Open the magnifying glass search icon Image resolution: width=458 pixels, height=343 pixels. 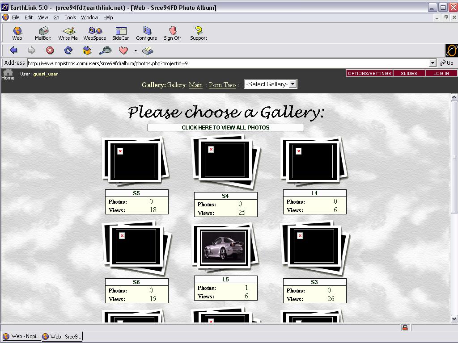[105, 50]
